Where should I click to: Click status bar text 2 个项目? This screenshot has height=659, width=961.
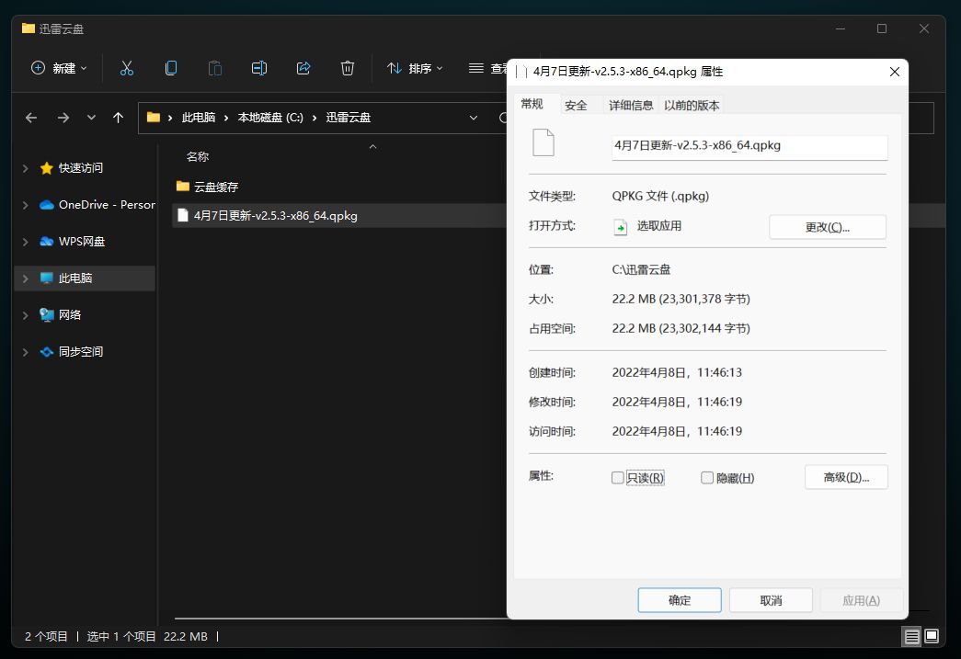click(x=46, y=636)
